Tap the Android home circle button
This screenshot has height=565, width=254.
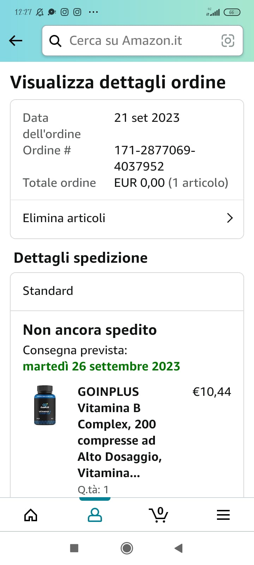pos(127,548)
